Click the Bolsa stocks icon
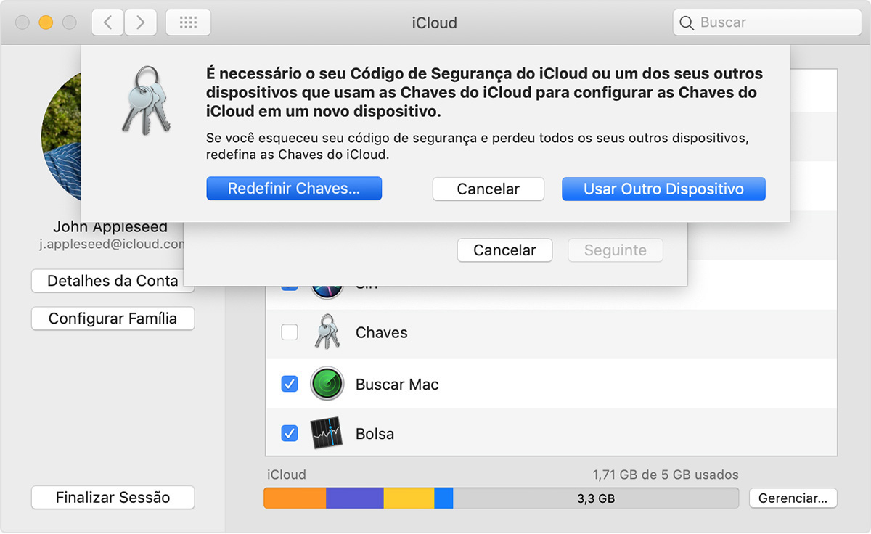 pyautogui.click(x=327, y=434)
